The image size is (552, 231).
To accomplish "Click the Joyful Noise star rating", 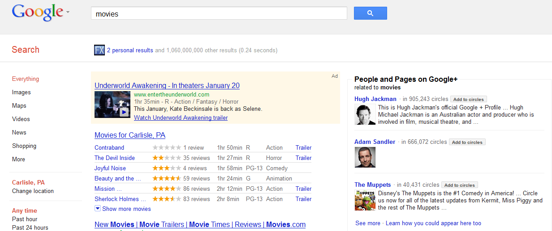I will 167,168.
